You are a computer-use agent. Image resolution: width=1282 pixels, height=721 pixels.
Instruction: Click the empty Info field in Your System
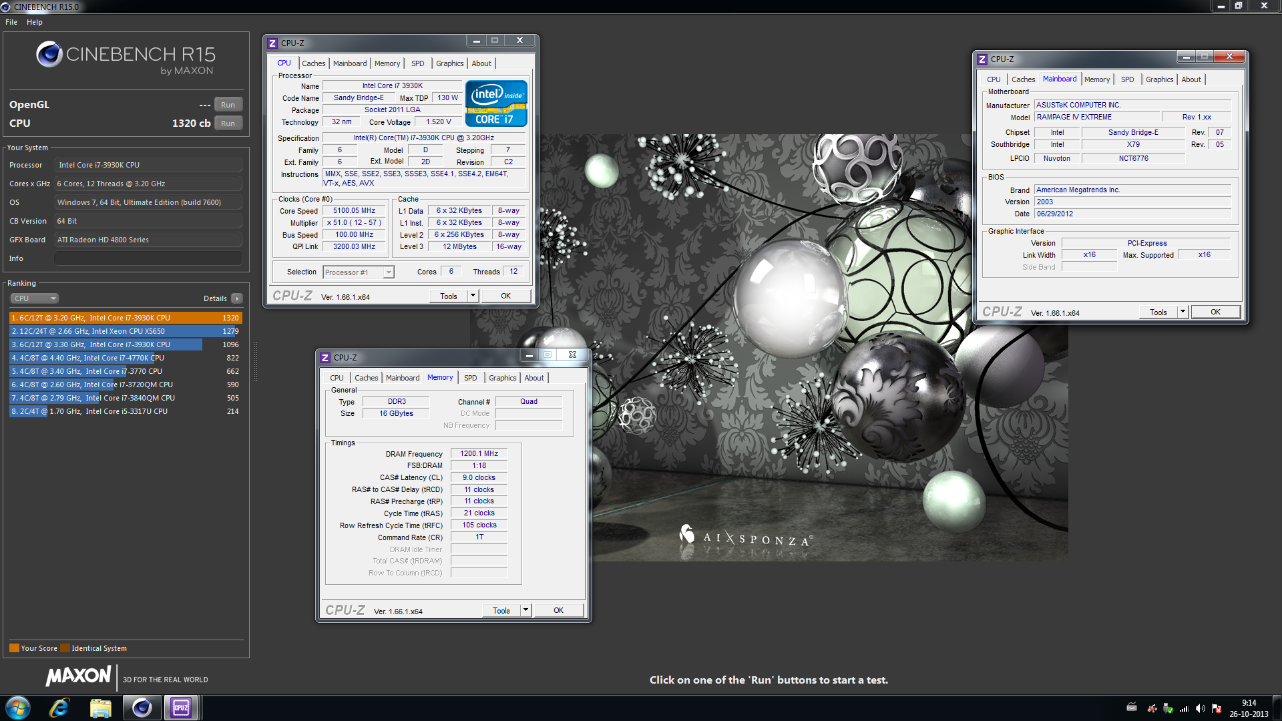click(x=148, y=258)
